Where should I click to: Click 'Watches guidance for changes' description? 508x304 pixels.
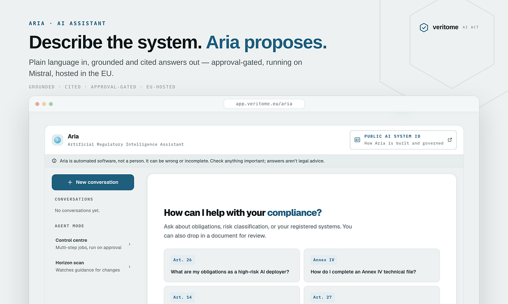88,270
